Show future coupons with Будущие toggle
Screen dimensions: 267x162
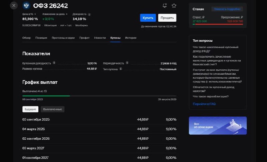coord(30,109)
